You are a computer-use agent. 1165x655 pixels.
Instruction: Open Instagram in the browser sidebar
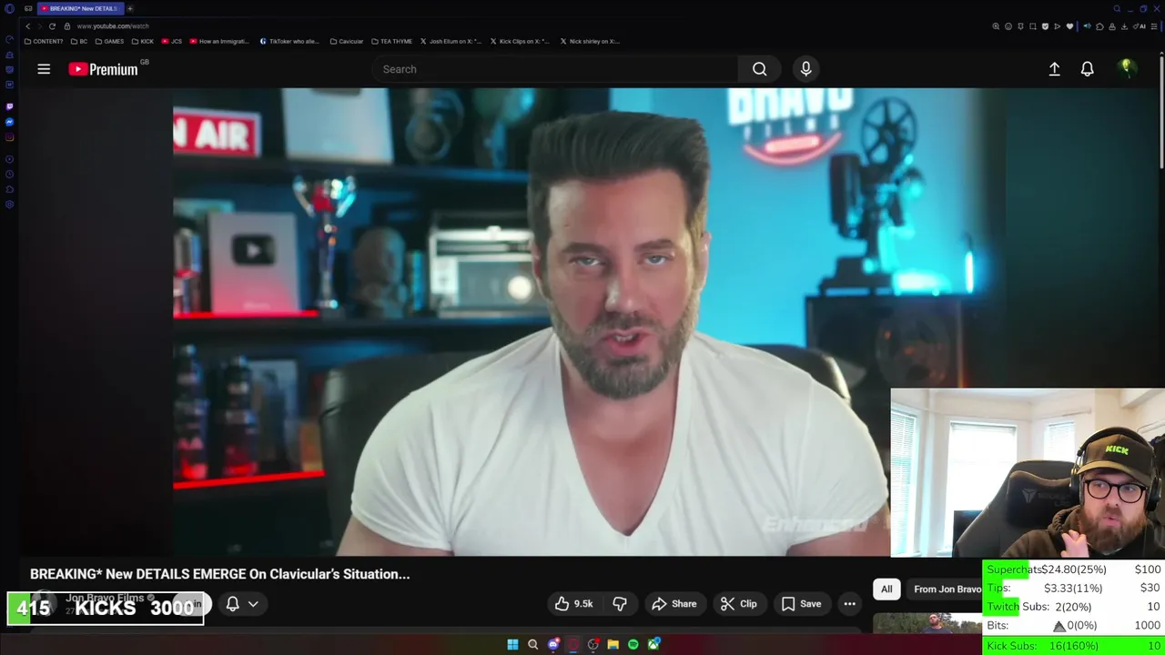(9, 137)
